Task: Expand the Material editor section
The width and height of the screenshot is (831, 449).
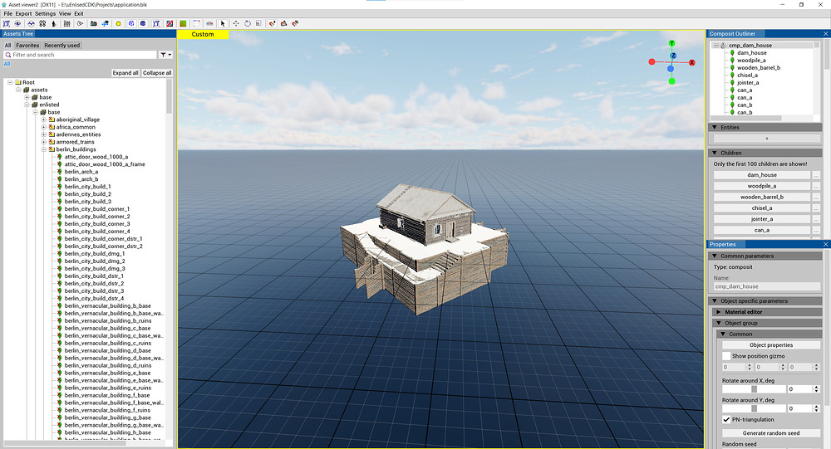Action: [x=719, y=312]
